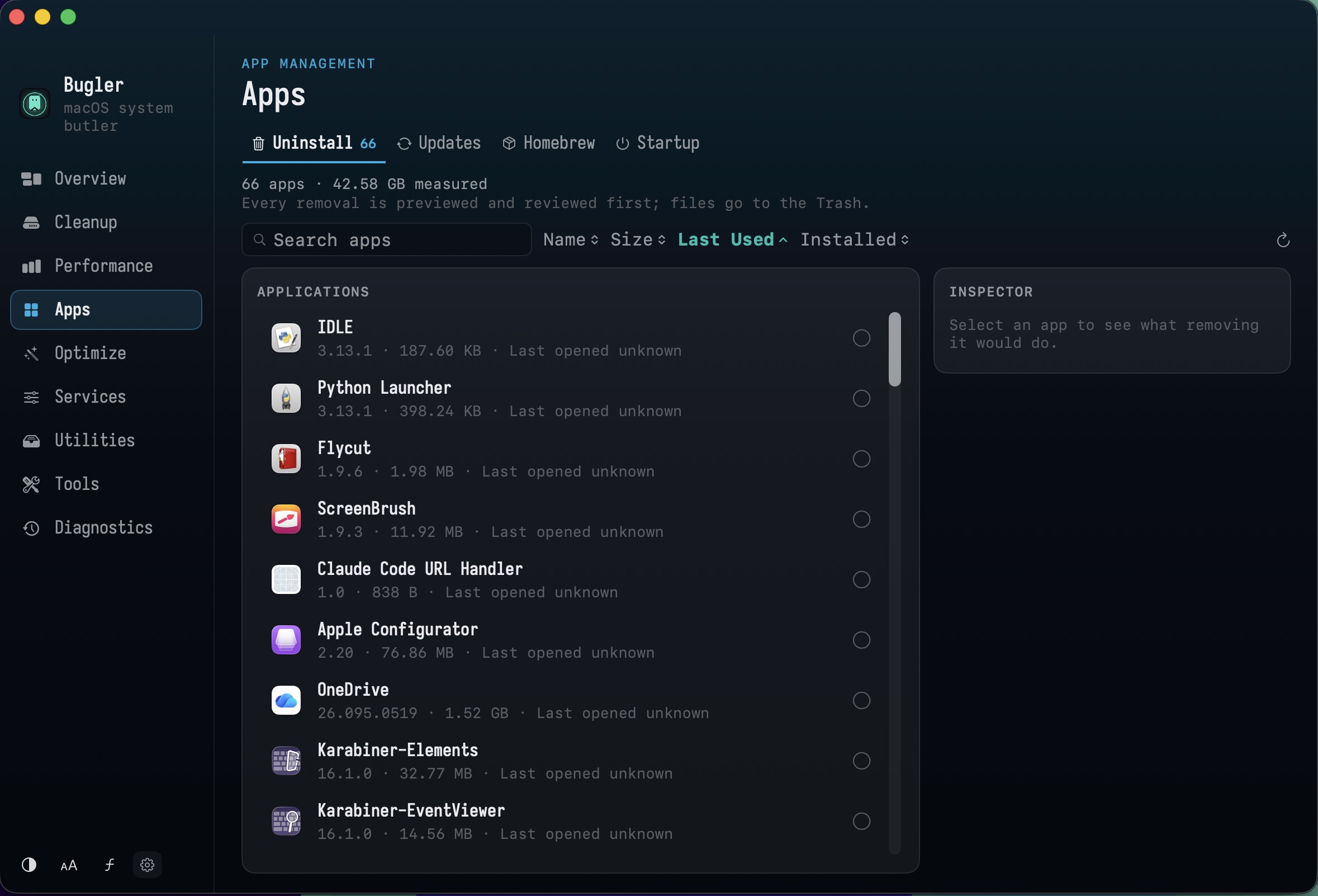Switch to the Startup tab
Image resolution: width=1318 pixels, height=896 pixels.
pyautogui.click(x=658, y=143)
